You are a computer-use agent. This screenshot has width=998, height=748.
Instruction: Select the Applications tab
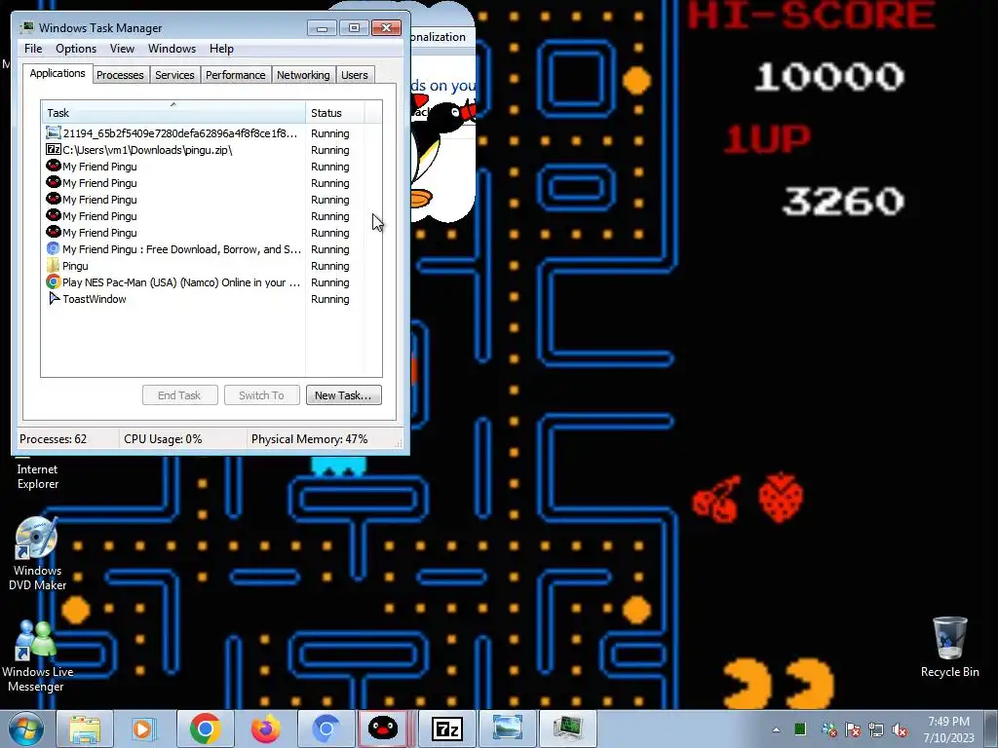click(x=58, y=73)
